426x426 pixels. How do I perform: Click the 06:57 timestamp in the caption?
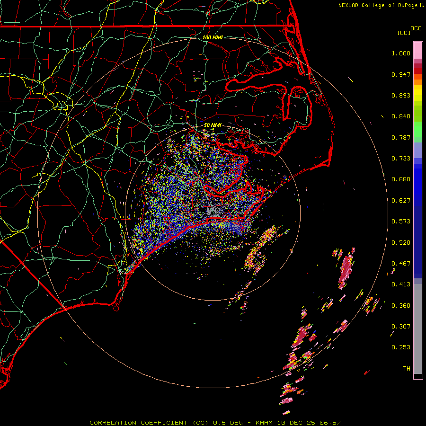[x=330, y=423]
